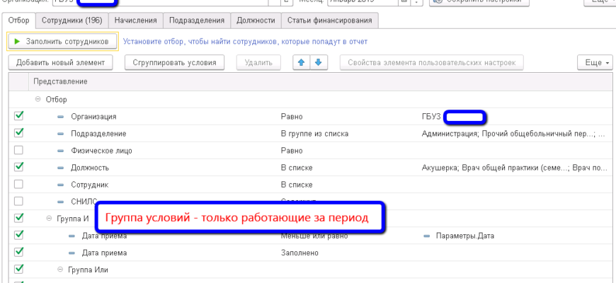
Task: Open the Еще dropdown menu
Action: point(595,62)
